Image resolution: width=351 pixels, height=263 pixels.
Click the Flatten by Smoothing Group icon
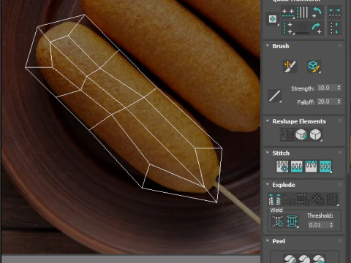[303, 199]
